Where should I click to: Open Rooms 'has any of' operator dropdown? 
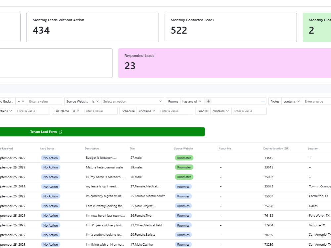pos(192,101)
